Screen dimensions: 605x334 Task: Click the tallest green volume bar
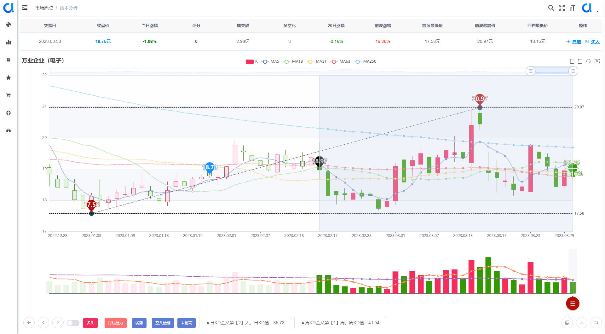(488, 275)
